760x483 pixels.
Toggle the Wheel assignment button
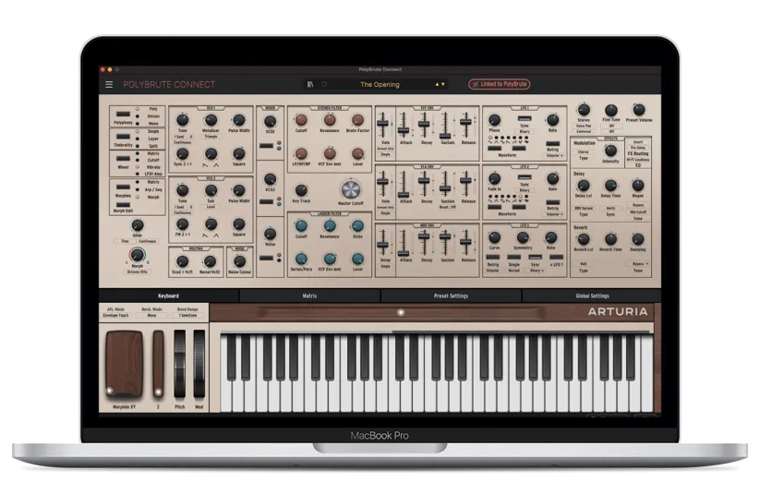123,159
